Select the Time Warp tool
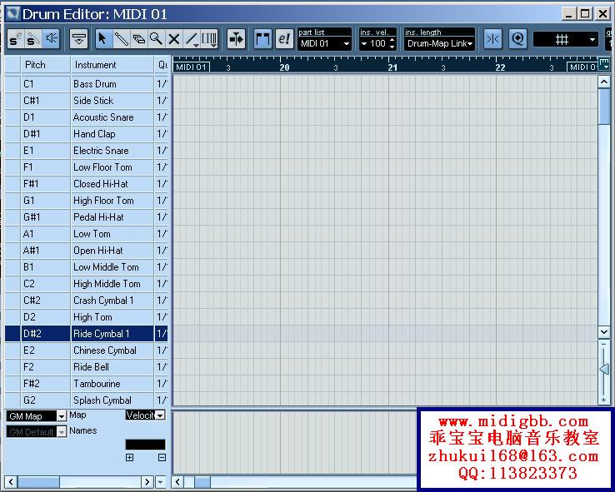The image size is (615, 492). click(209, 39)
